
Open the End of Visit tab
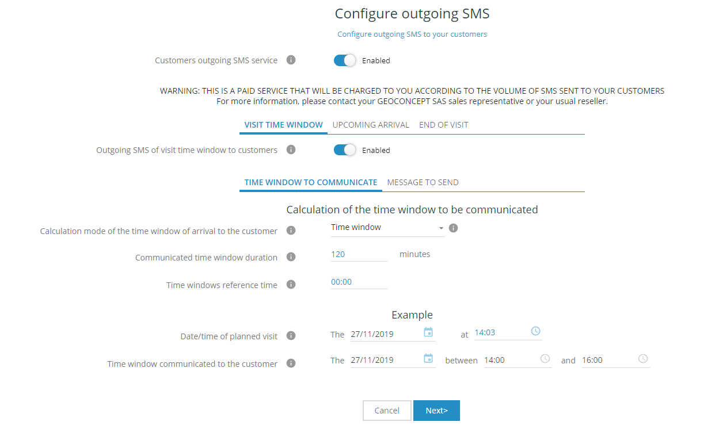click(444, 125)
